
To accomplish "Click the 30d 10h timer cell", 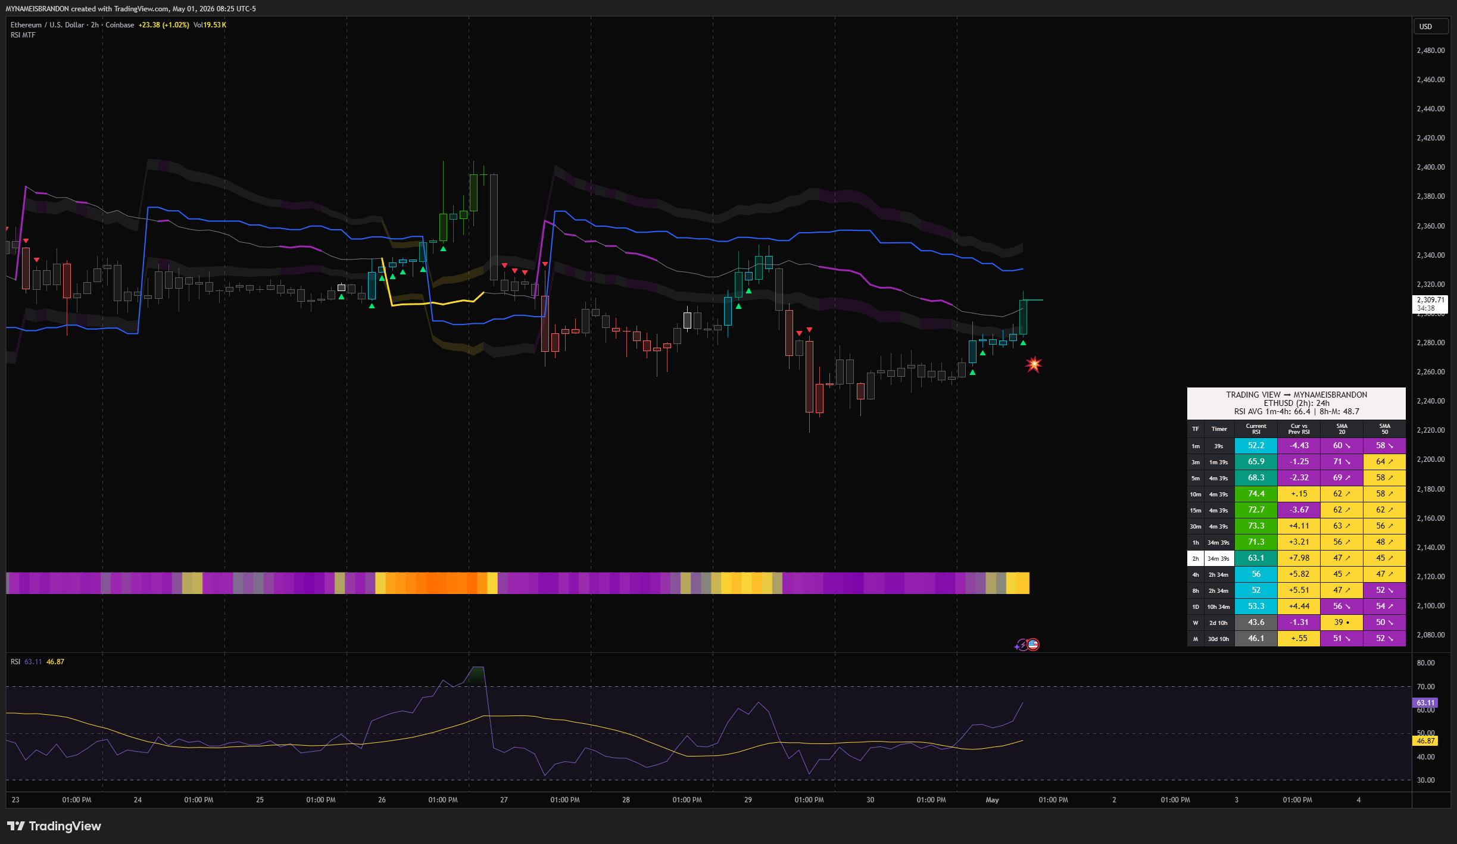I will tap(1219, 639).
